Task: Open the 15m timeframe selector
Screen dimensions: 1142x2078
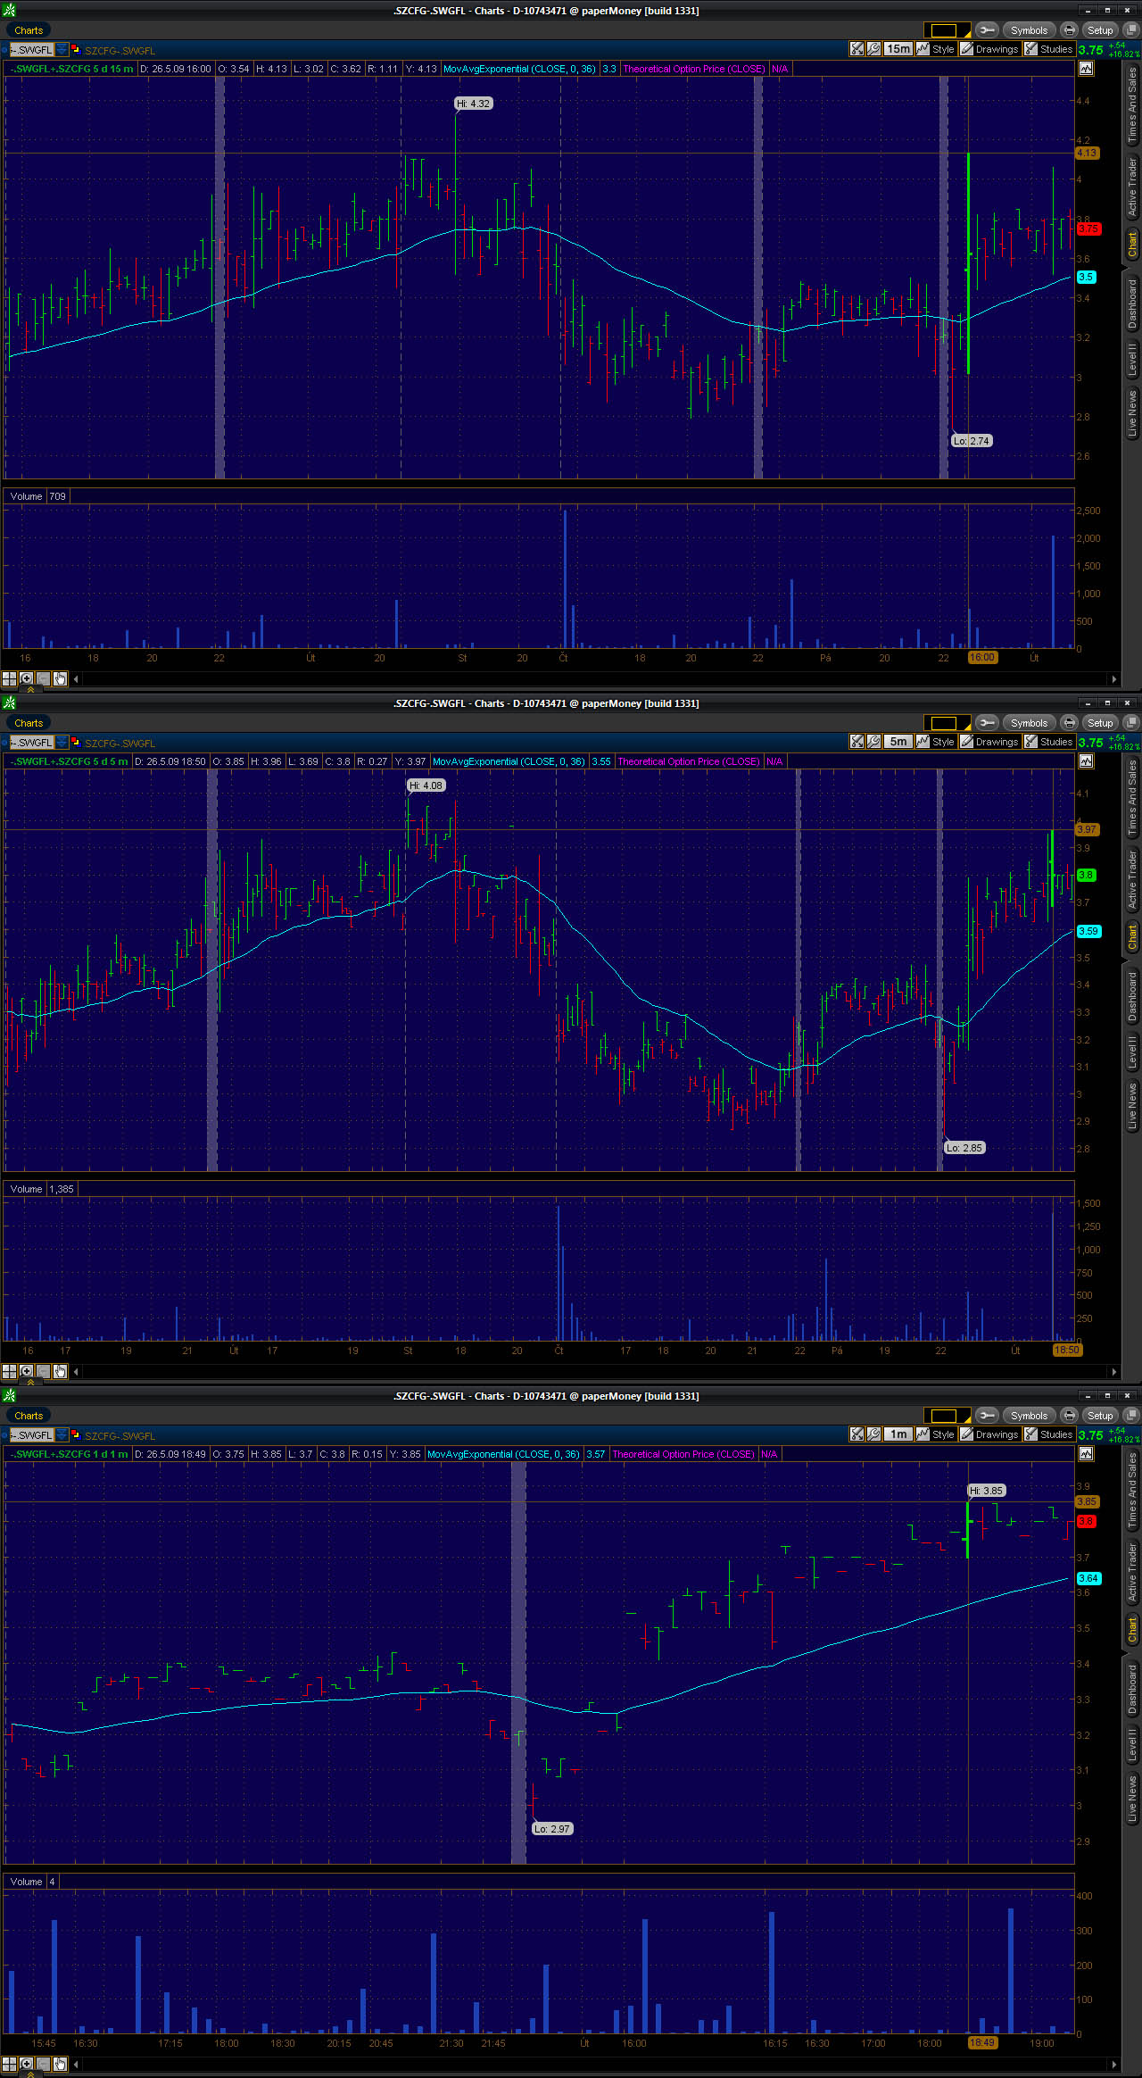Action: pyautogui.click(x=898, y=49)
